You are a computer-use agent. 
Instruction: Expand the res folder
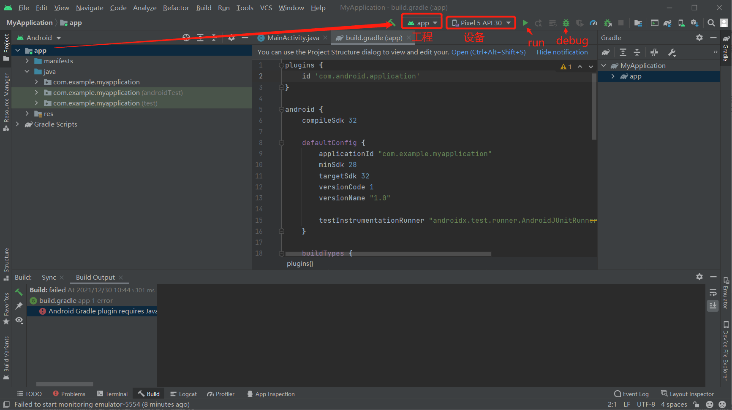(x=27, y=114)
